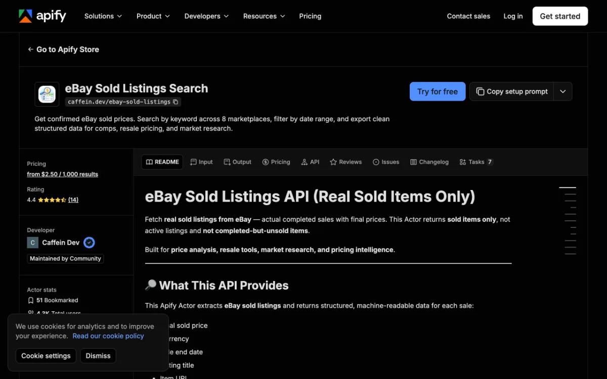The height and width of the screenshot is (379, 607).
Task: Click the eBay Sold Listings Search title
Action: (x=137, y=88)
